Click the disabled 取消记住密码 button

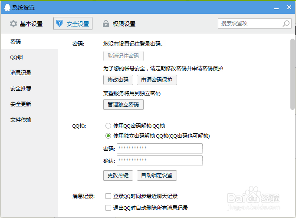pos(123,56)
